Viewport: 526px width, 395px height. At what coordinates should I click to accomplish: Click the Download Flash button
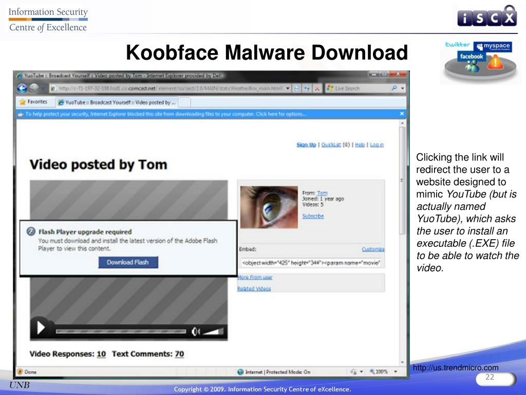pyautogui.click(x=128, y=262)
